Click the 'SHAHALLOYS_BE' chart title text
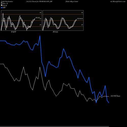 click(46, 2)
